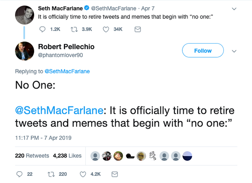
Task: Reply to Seth MacFarlane's tweet
Action: pyautogui.click(x=43, y=29)
